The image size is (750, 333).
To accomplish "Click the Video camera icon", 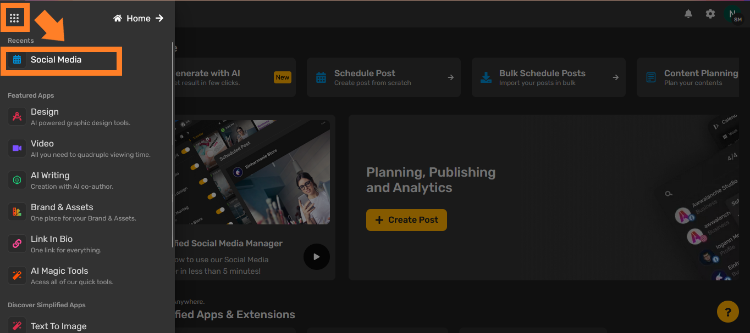I will (17, 148).
